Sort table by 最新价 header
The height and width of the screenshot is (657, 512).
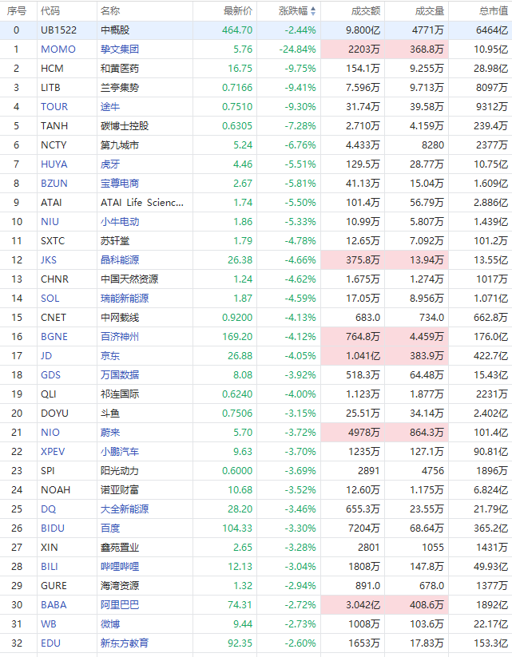[x=238, y=11]
